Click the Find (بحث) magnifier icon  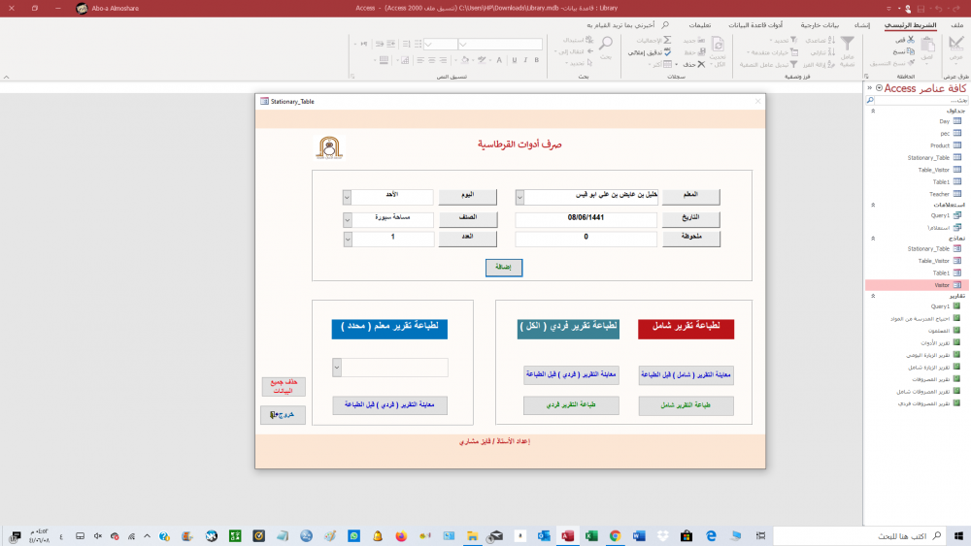[x=606, y=44]
